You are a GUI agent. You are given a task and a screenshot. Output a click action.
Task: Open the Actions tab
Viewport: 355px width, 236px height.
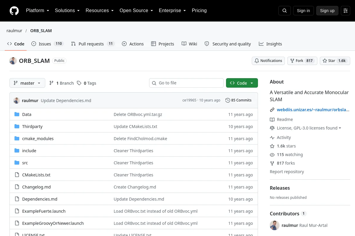click(133, 44)
